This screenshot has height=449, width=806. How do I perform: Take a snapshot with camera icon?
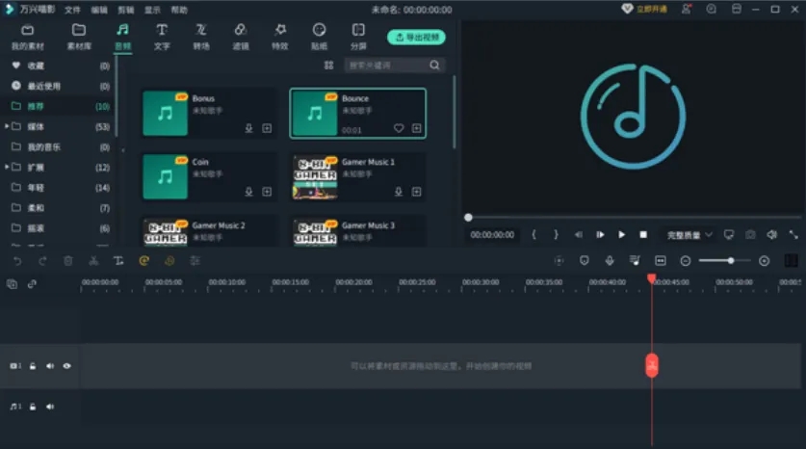click(x=750, y=235)
